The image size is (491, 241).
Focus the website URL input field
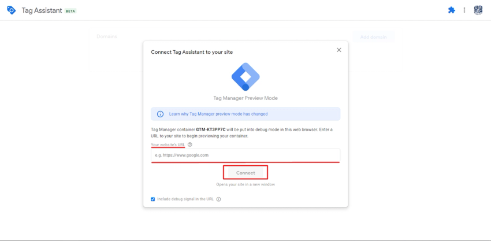pyautogui.click(x=245, y=155)
